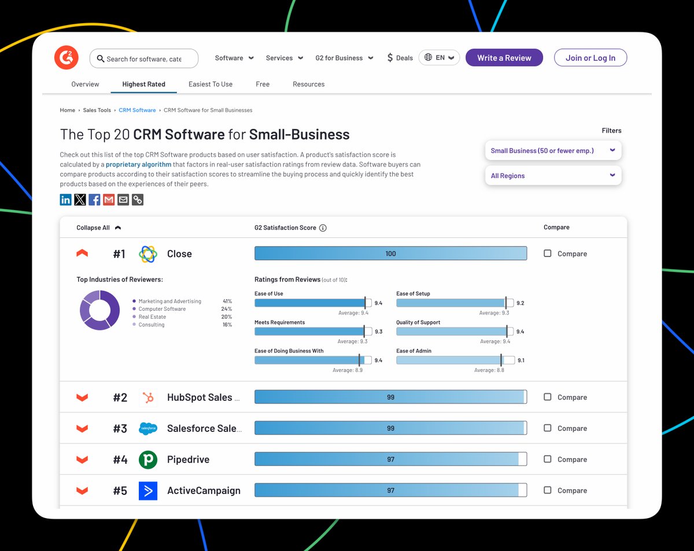This screenshot has width=694, height=551.
Task: Select the Highest Rated tab
Action: point(143,84)
